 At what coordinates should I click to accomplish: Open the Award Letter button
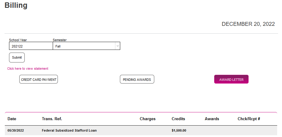coord(231,79)
